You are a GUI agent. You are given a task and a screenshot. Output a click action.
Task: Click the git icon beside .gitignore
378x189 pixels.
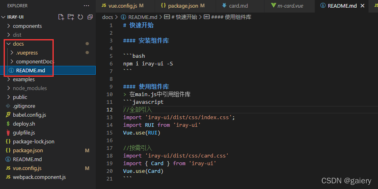click(8, 106)
